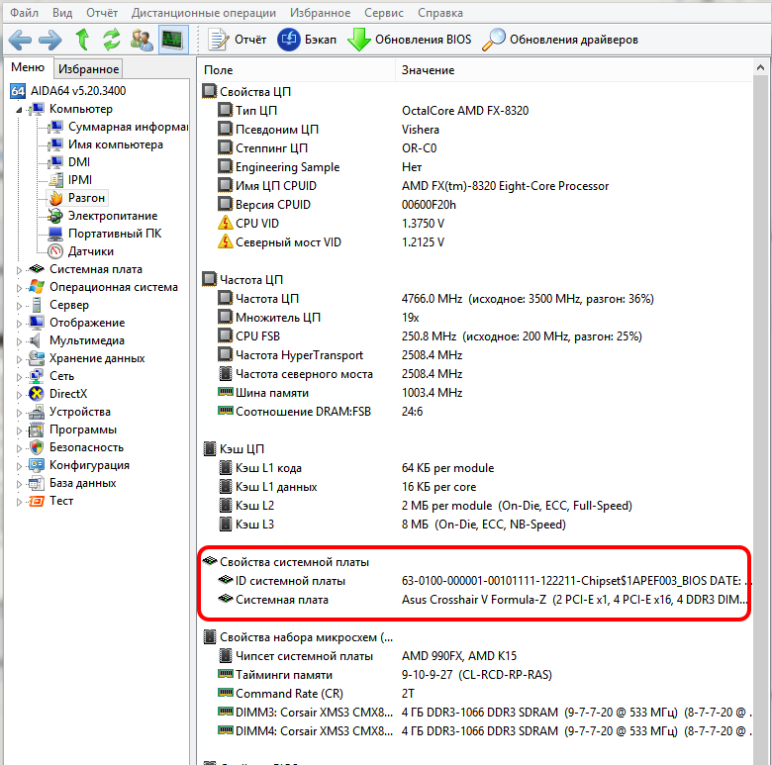The width and height of the screenshot is (772, 765).
Task: Click the Back arrow toolbar icon
Action: tap(20, 40)
